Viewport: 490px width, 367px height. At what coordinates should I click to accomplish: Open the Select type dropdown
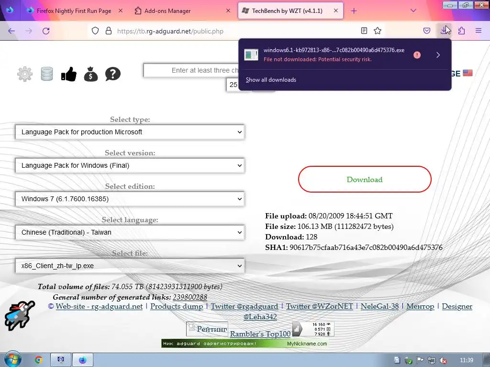point(130,132)
